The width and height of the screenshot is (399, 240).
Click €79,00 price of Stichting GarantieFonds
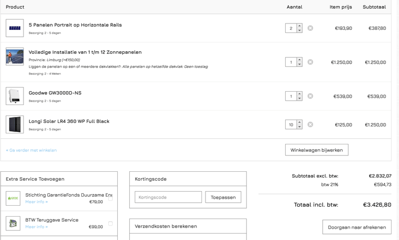[x=96, y=202]
